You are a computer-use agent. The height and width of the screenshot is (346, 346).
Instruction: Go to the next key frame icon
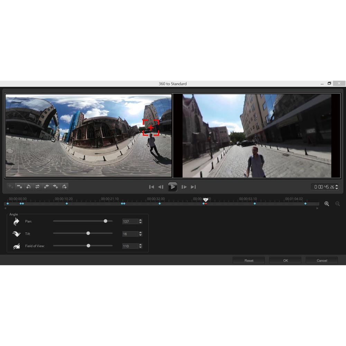(64, 186)
